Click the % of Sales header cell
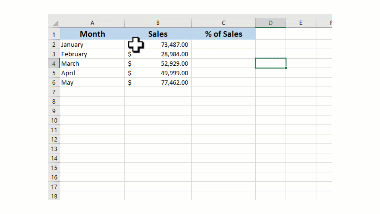Screen dimensions: 380x214 (x=224, y=34)
